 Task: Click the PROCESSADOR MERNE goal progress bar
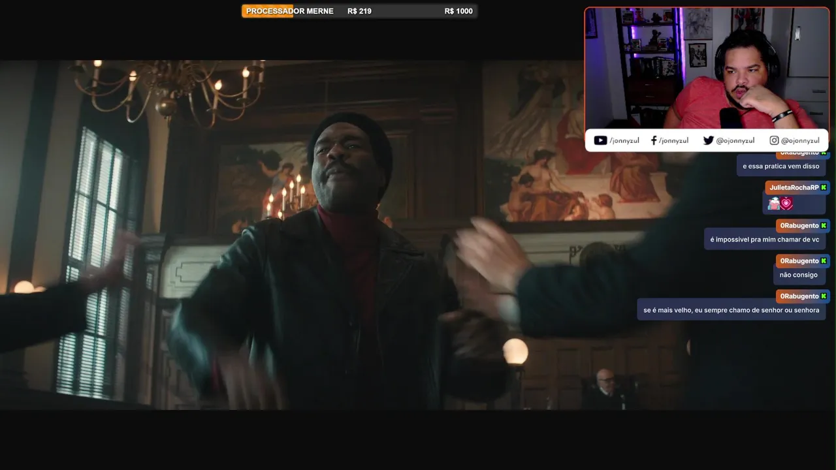click(x=359, y=11)
